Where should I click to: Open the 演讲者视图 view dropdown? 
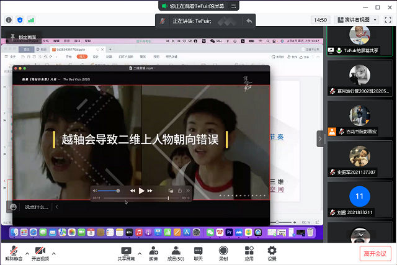pos(357,20)
